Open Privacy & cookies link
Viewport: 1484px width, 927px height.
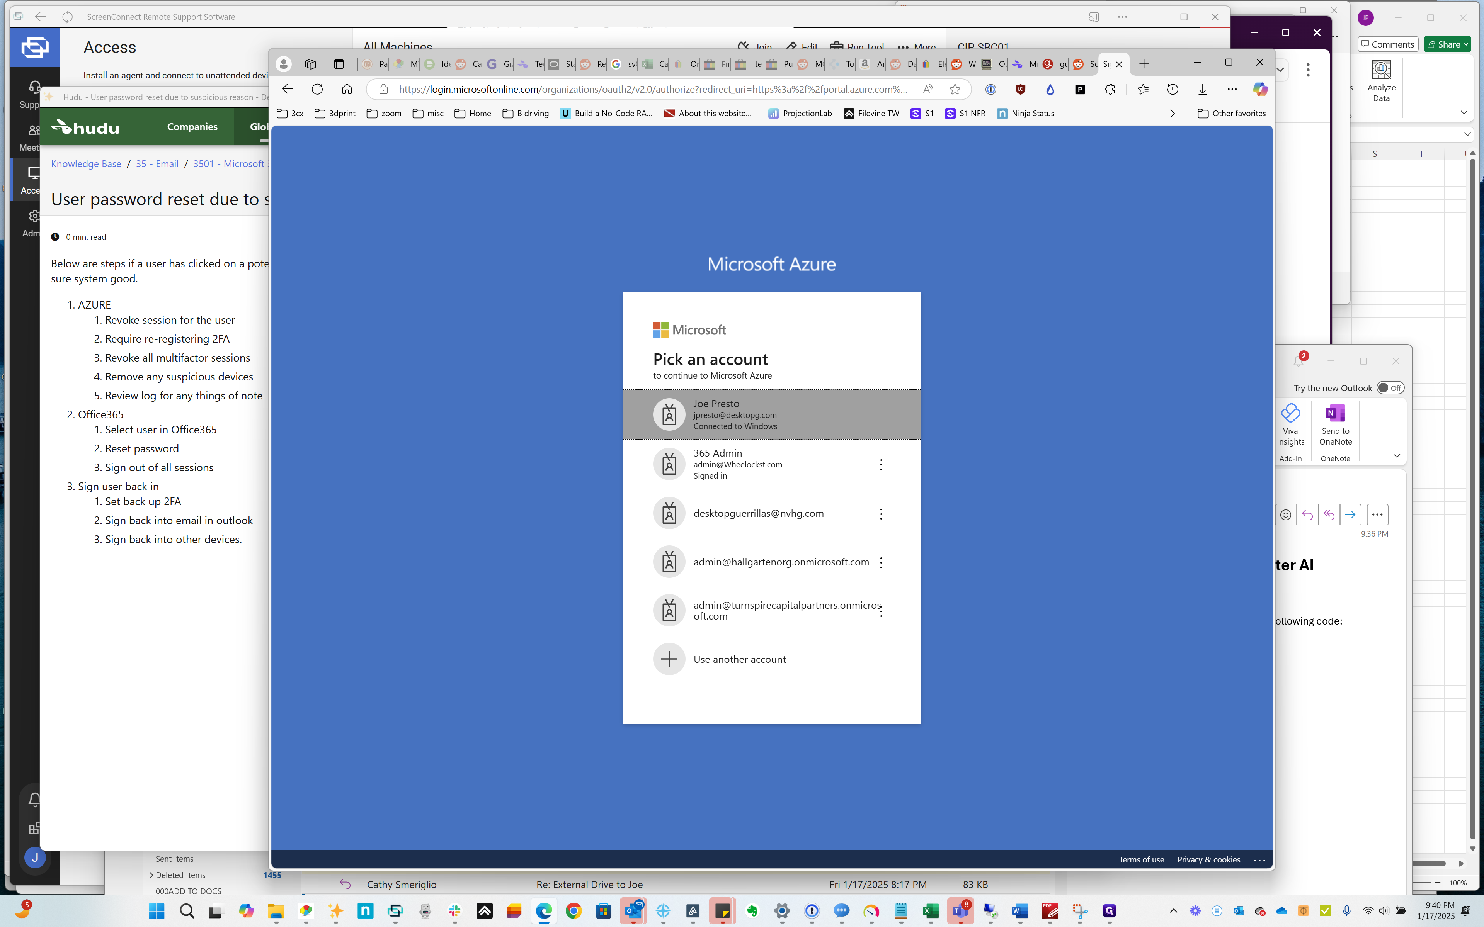point(1209,859)
